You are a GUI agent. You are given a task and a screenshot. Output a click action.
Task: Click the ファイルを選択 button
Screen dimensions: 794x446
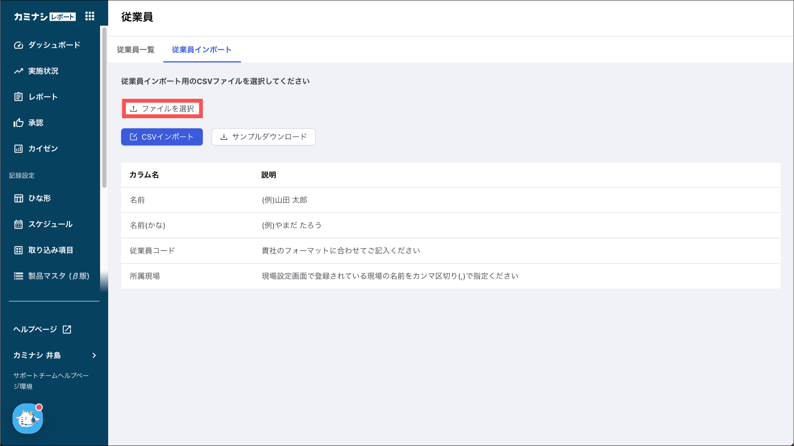tap(162, 108)
